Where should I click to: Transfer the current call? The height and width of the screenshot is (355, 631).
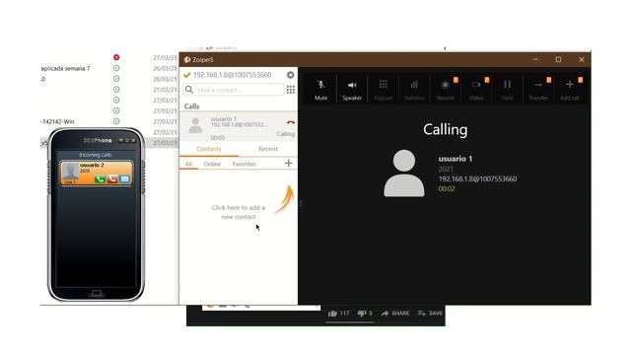[x=538, y=90]
